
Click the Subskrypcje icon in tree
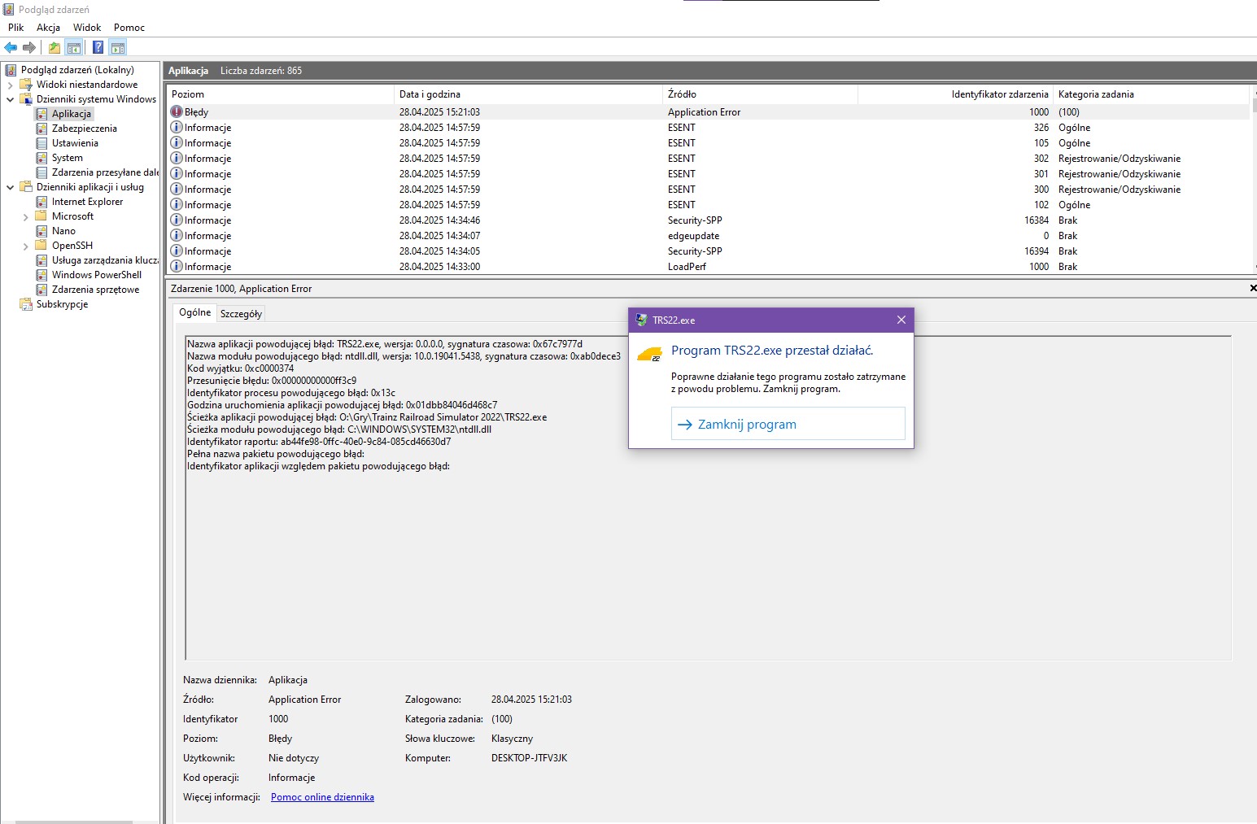[26, 304]
